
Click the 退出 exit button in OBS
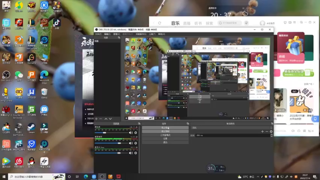coord(165,142)
